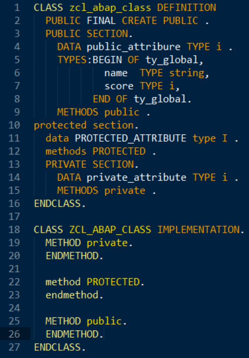
Task: Click the public_attribure variable name
Action: pos(134,47)
